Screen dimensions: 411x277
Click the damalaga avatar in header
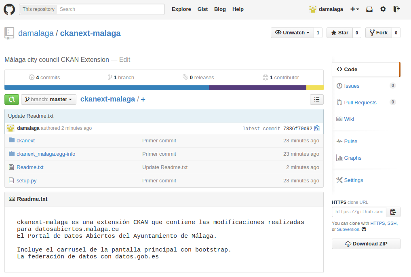312,9
